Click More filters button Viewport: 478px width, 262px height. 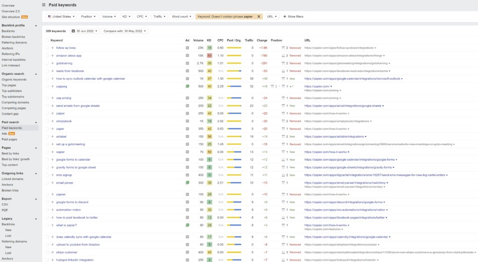coord(293,16)
